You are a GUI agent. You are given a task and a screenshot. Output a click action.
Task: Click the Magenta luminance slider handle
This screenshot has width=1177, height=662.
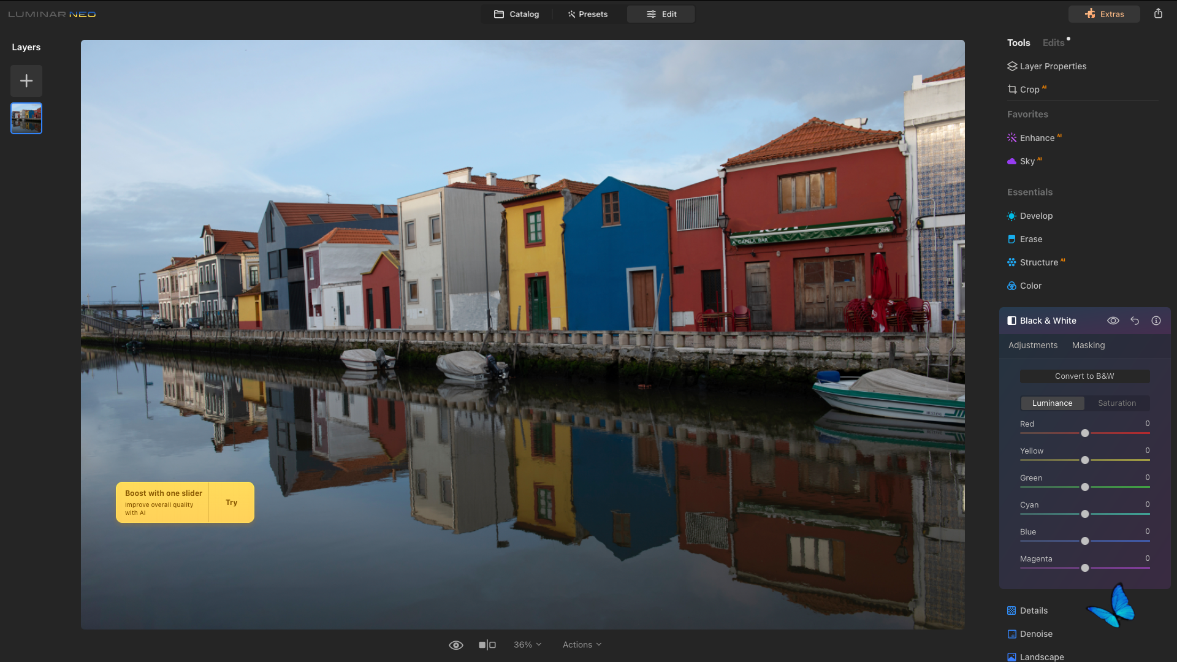click(x=1085, y=568)
